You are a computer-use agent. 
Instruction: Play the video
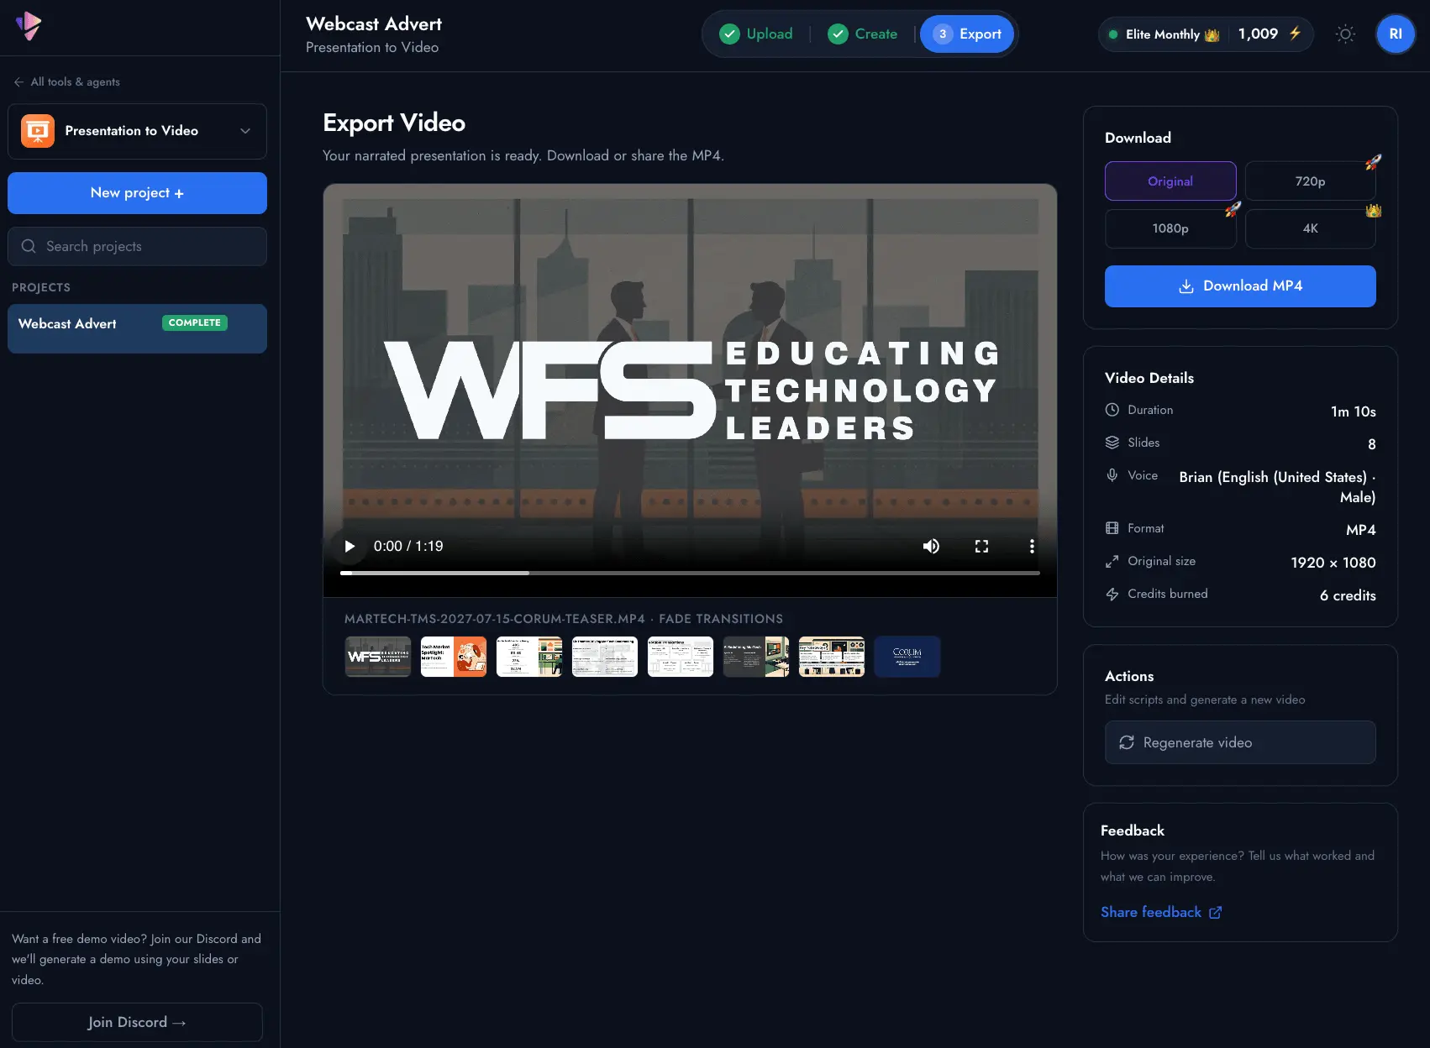point(350,546)
